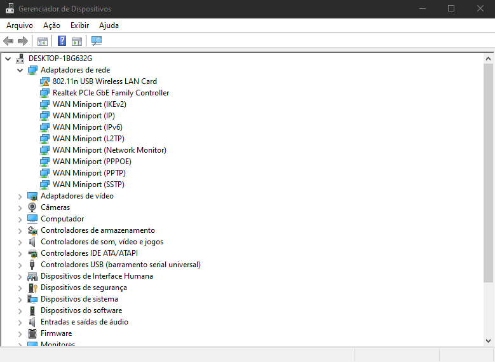Open the Arquivo menu

(x=20, y=25)
